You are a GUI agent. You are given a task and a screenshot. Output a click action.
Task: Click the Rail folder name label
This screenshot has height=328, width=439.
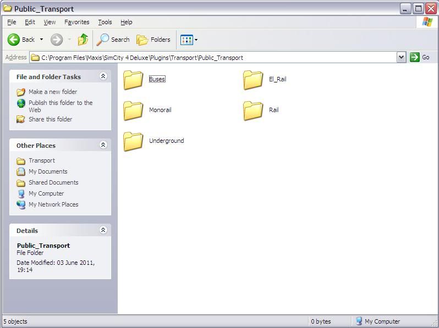click(274, 110)
